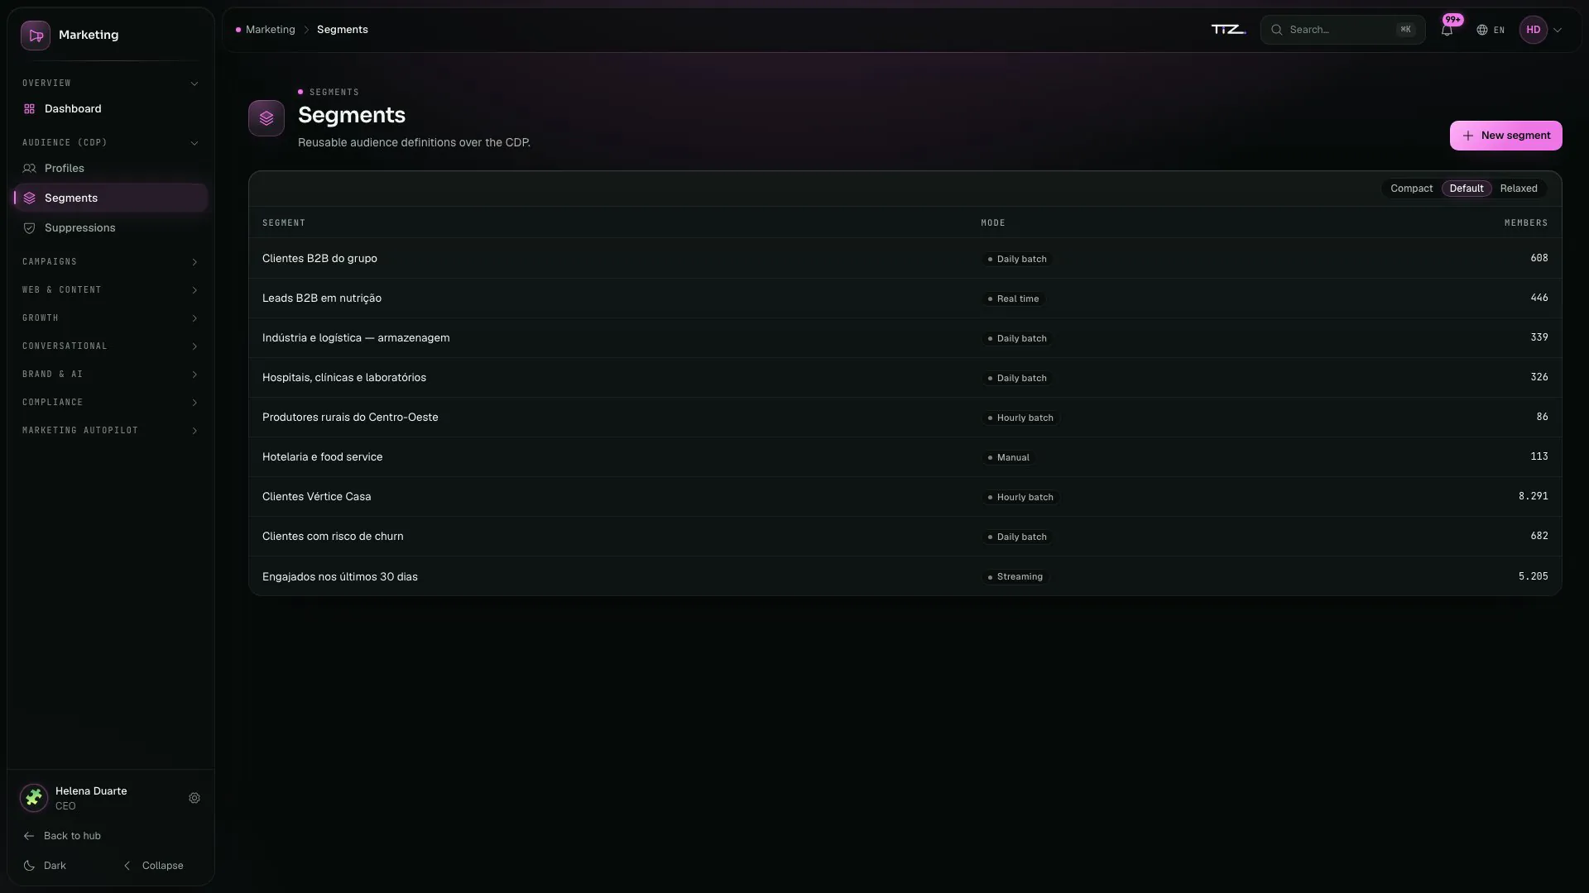Screen dimensions: 1589x893
Task: Click the moon Dark theme icon
Action: [x=29, y=866]
